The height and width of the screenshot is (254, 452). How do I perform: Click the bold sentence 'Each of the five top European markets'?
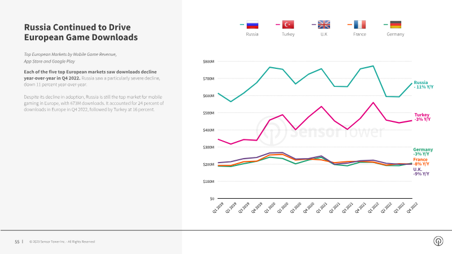click(90, 75)
